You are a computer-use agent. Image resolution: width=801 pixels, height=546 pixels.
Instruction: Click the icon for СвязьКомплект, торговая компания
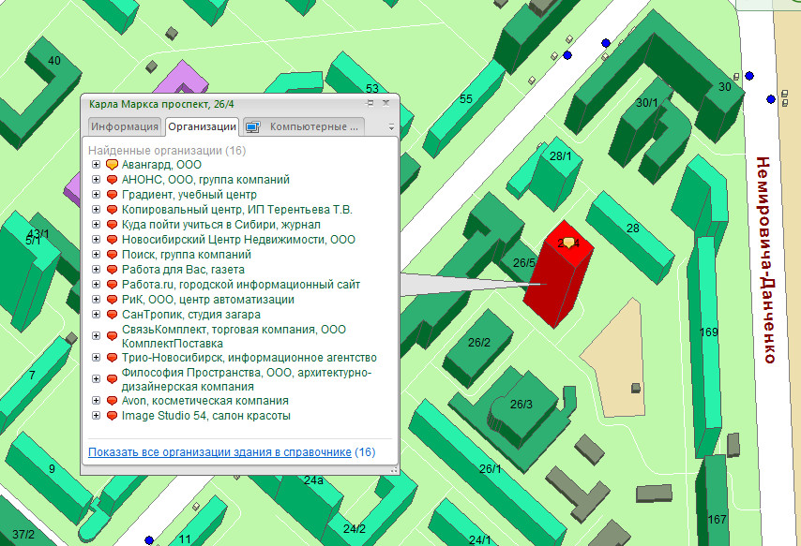[x=112, y=336]
